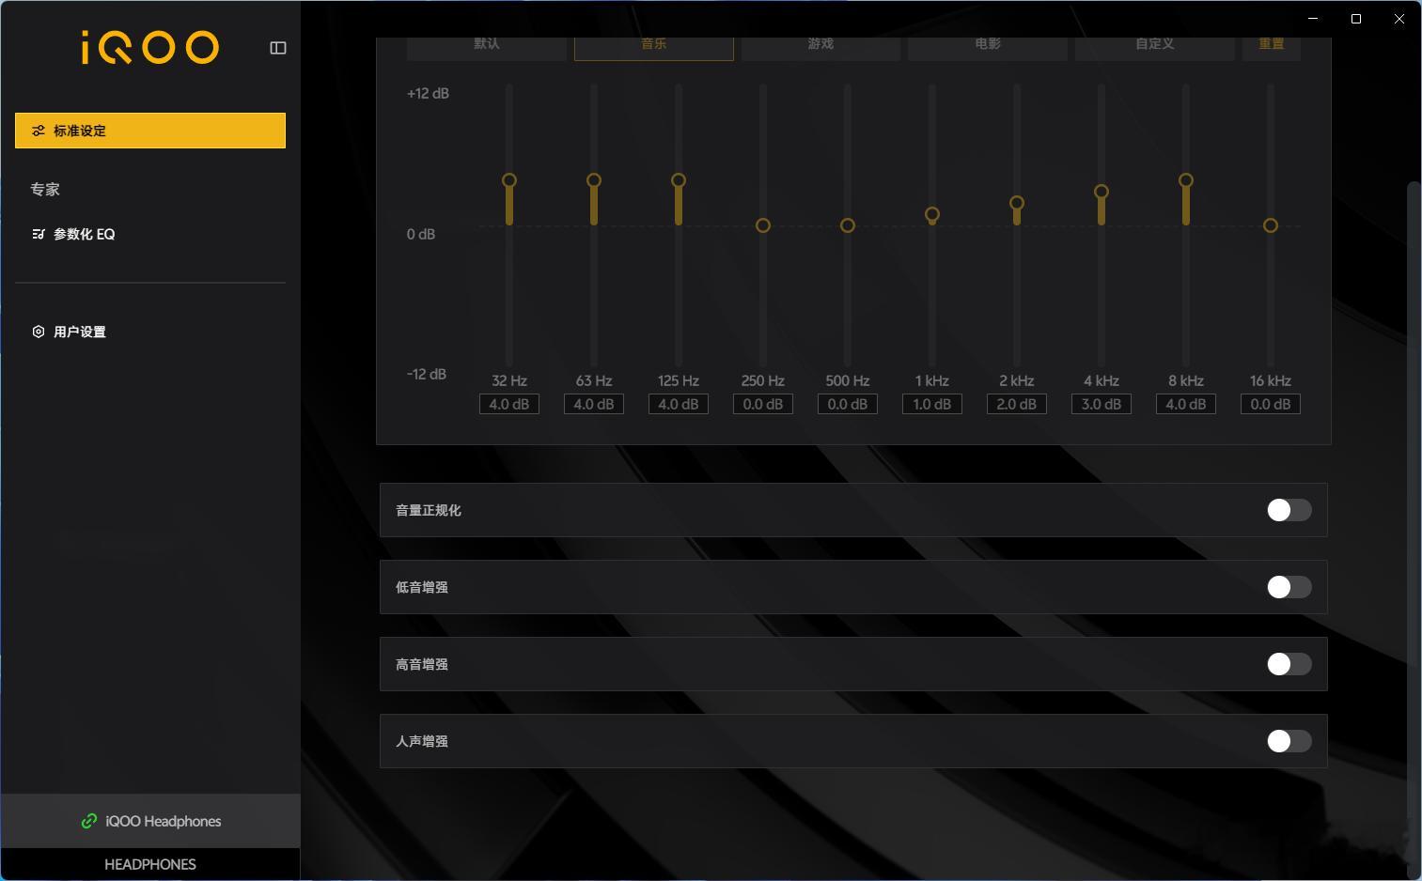
Task: Click the 500 Hz dB value field
Action: 848,404
